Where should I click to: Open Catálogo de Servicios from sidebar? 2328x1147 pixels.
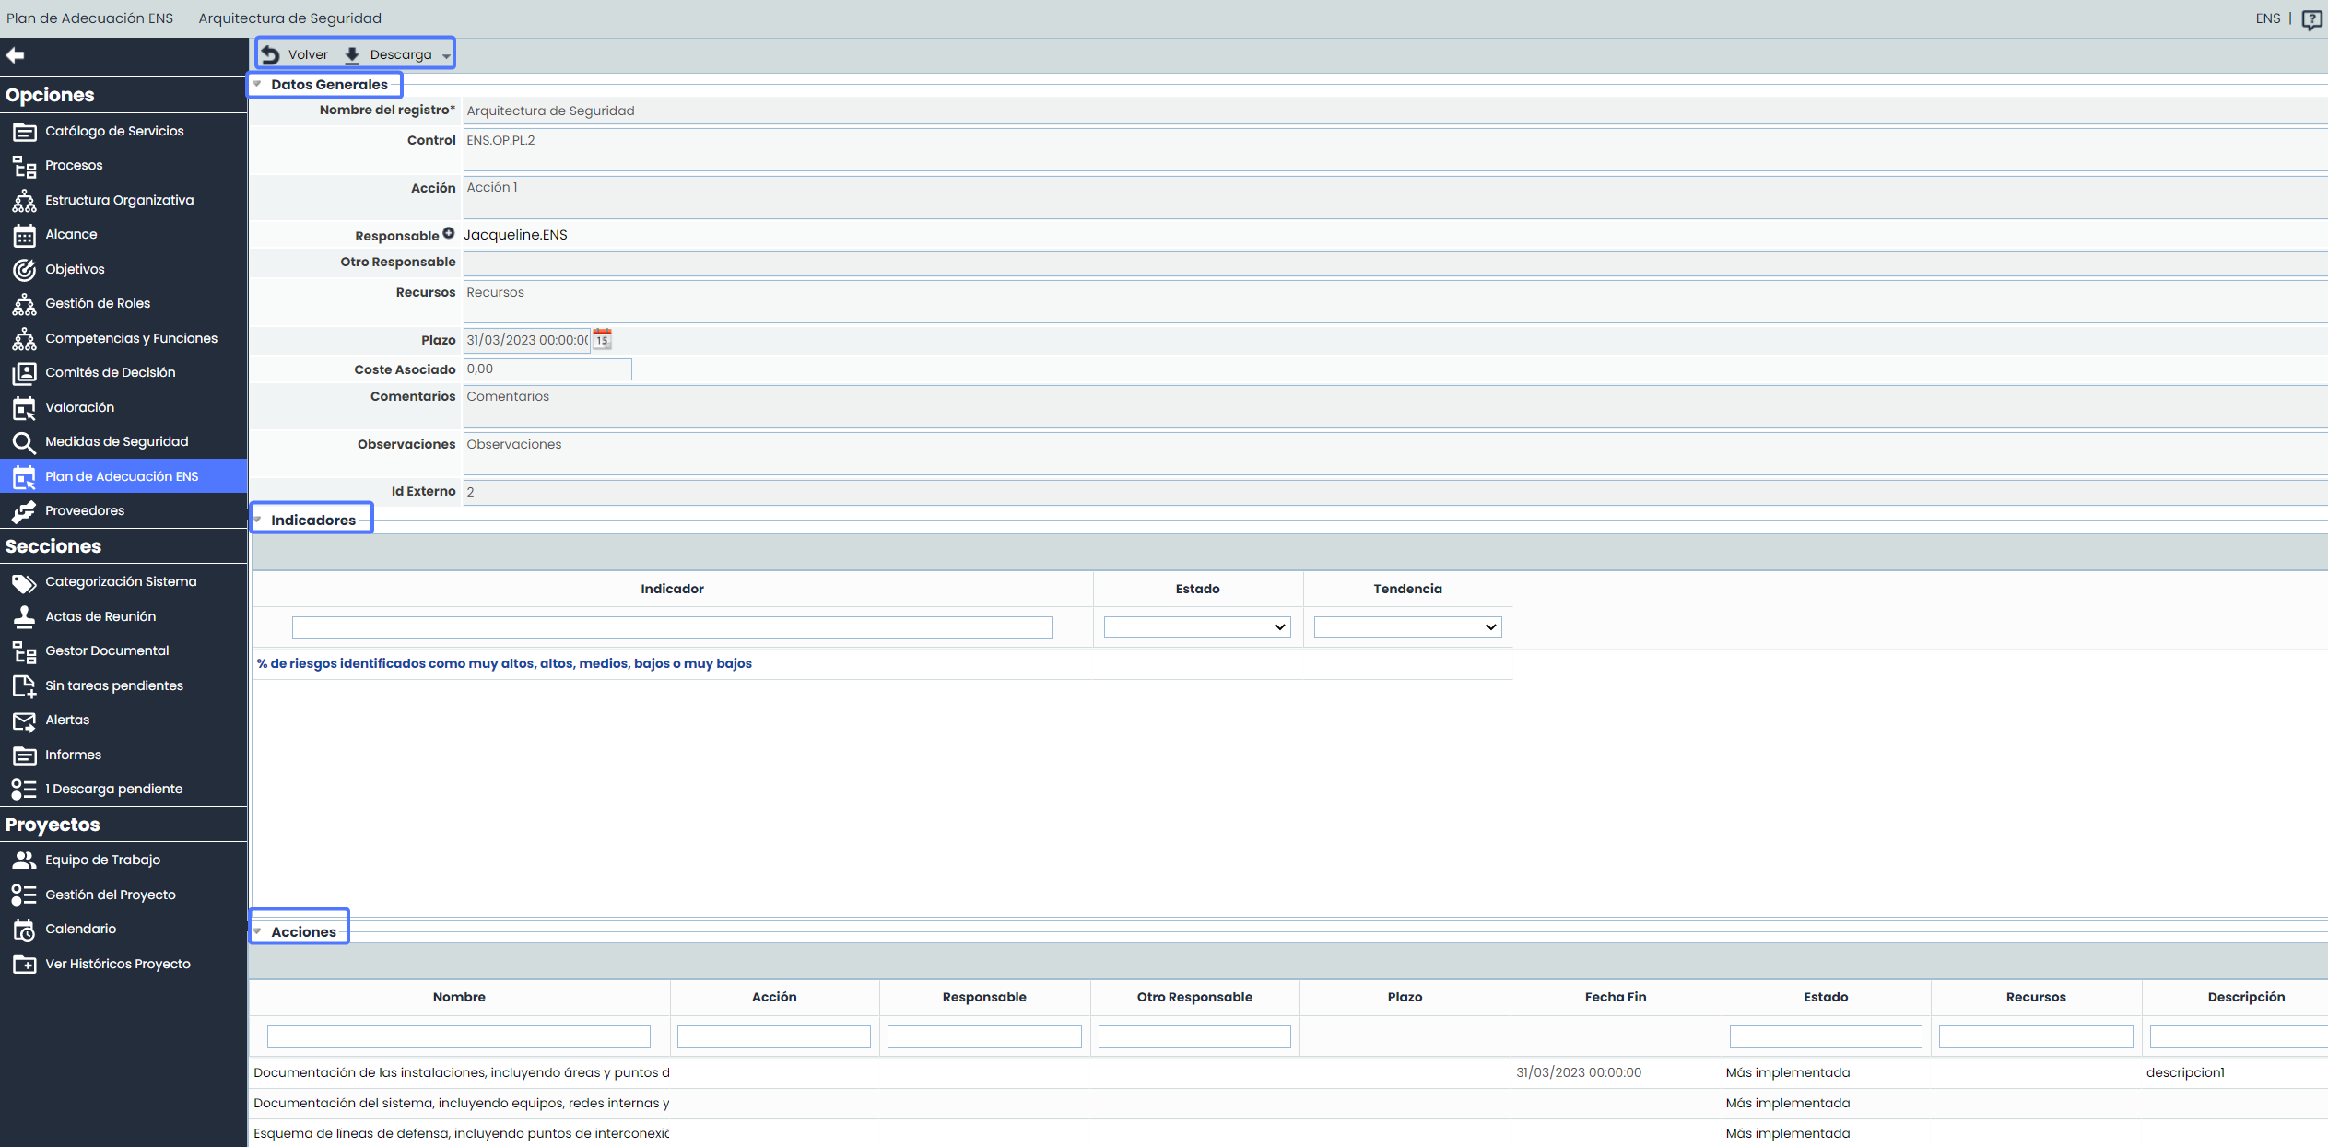click(114, 131)
